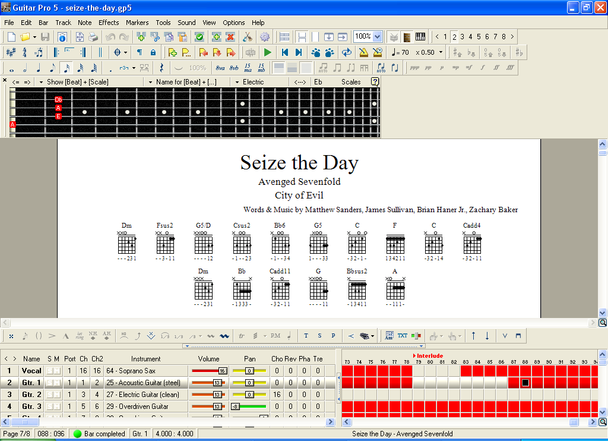Go to page 3 in the page selector
Screen dimensions: 608x441
click(x=462, y=37)
